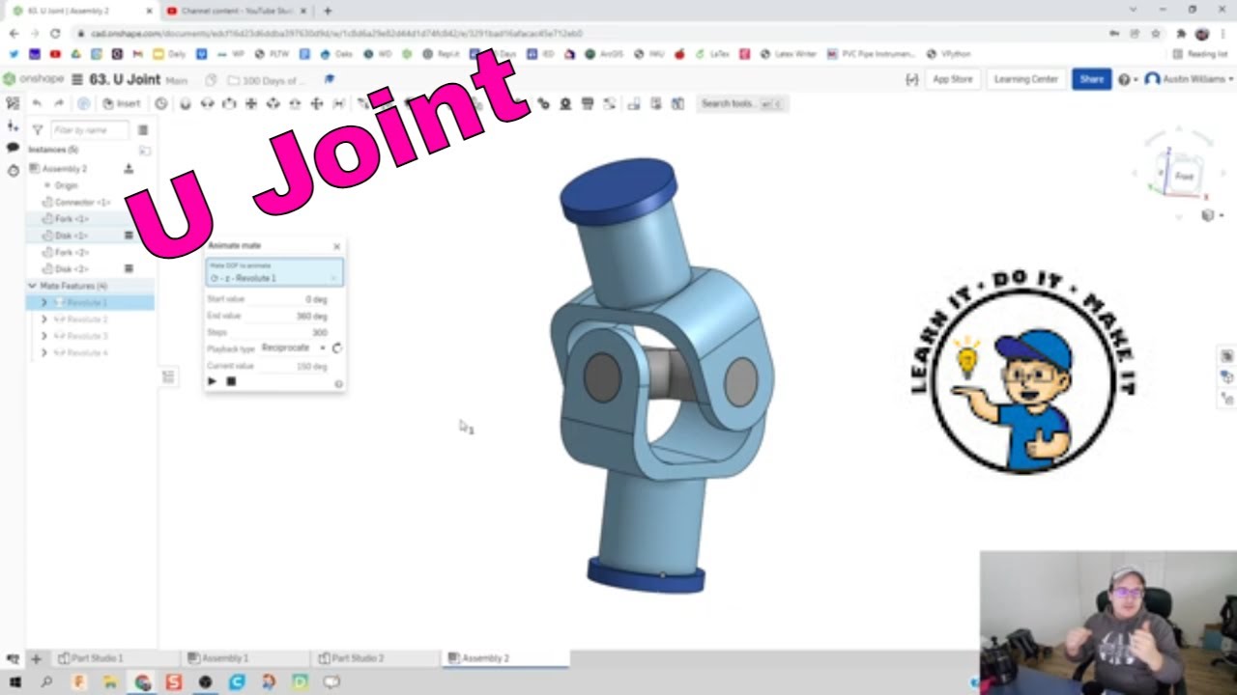Open the Mate DOF to animate dropdown
1237x695 pixels.
click(274, 273)
